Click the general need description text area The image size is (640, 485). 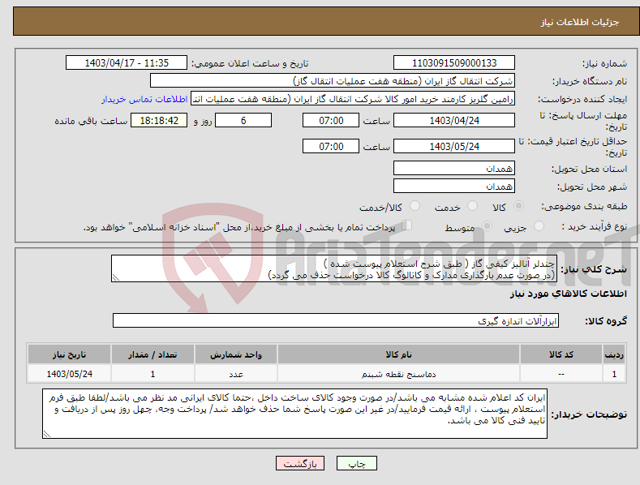(x=334, y=268)
